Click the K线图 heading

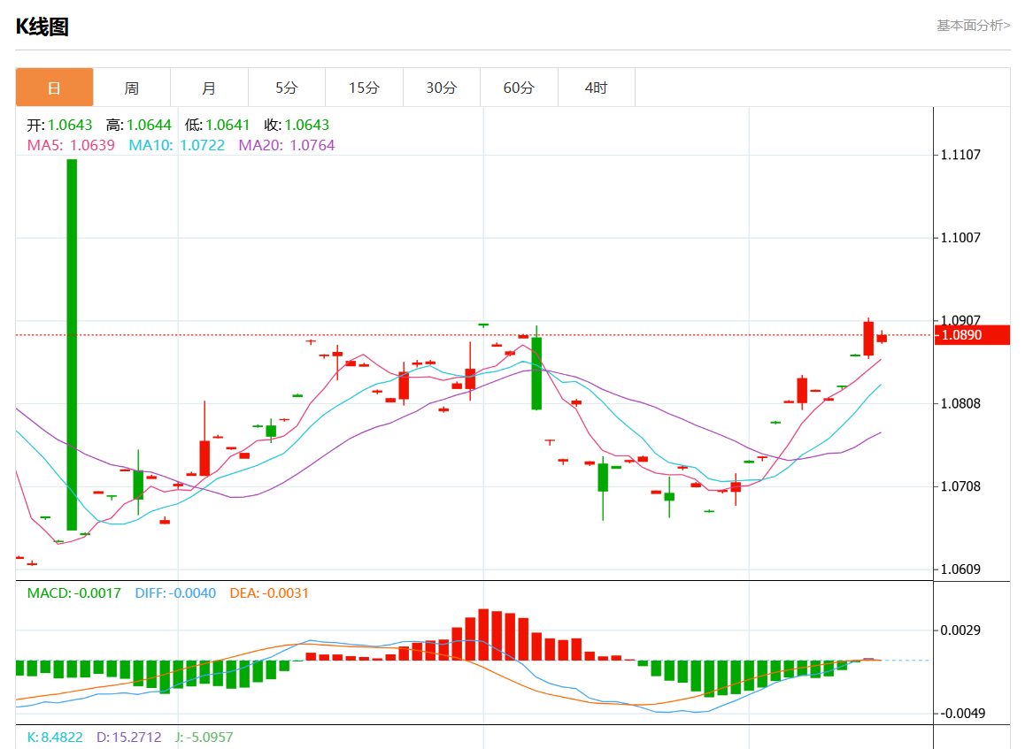point(42,27)
